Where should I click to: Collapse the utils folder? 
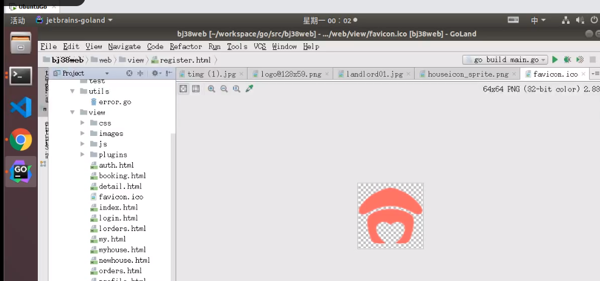tap(72, 91)
